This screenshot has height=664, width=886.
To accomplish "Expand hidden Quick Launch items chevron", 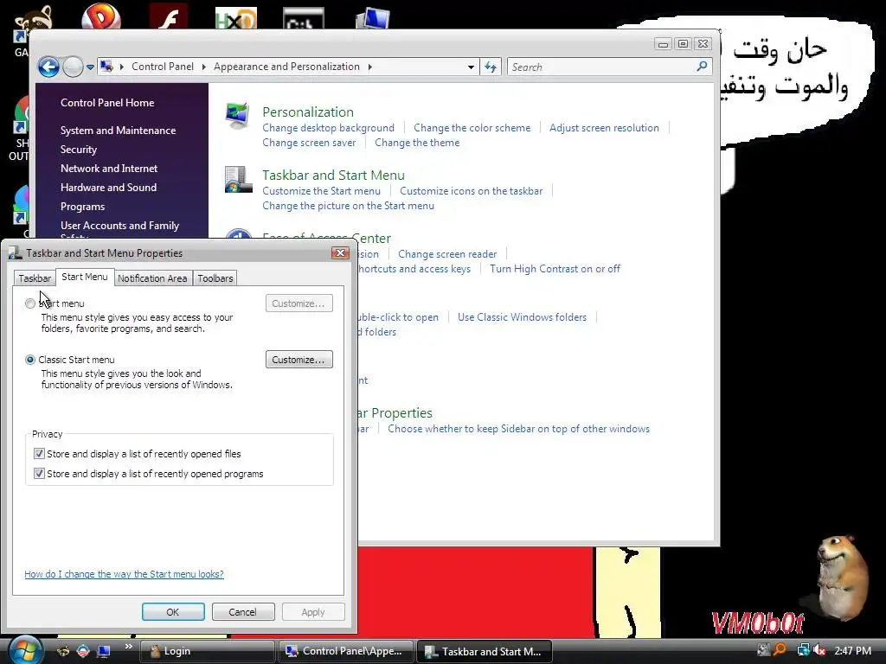I will tap(129, 646).
